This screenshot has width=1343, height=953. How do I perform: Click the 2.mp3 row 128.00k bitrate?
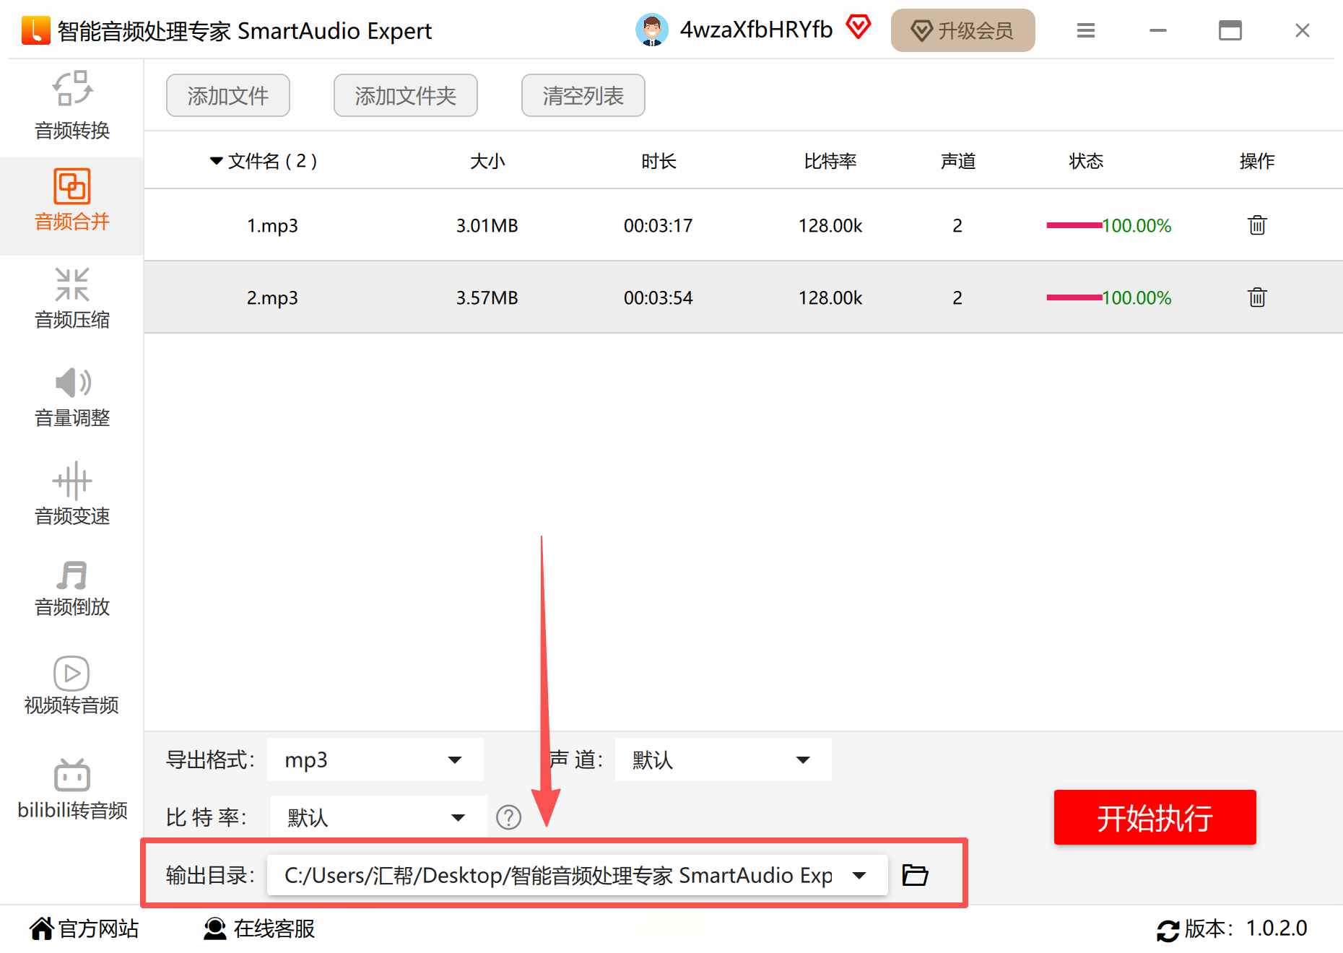point(830,297)
